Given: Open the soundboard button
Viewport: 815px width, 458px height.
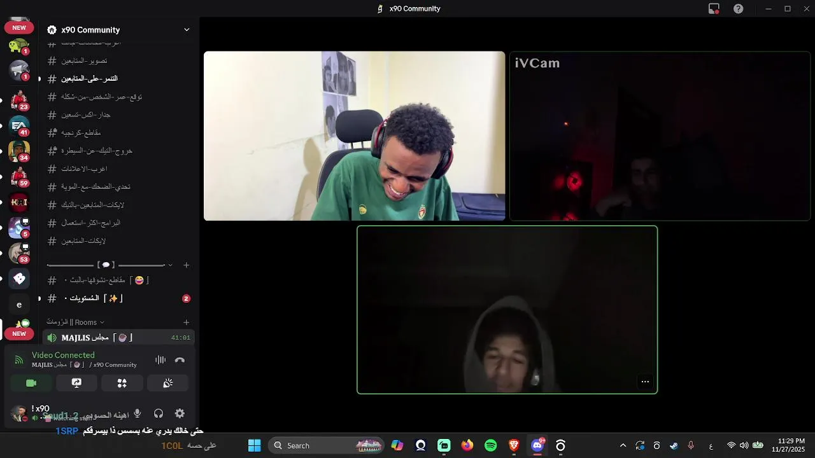Looking at the screenshot, I should coord(168,383).
